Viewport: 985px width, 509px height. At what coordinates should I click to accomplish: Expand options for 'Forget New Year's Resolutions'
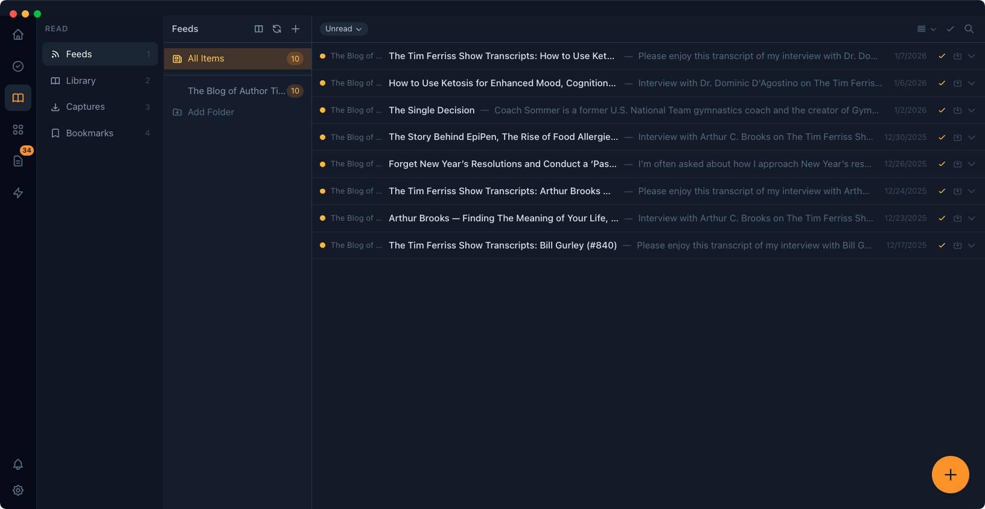[x=972, y=164]
